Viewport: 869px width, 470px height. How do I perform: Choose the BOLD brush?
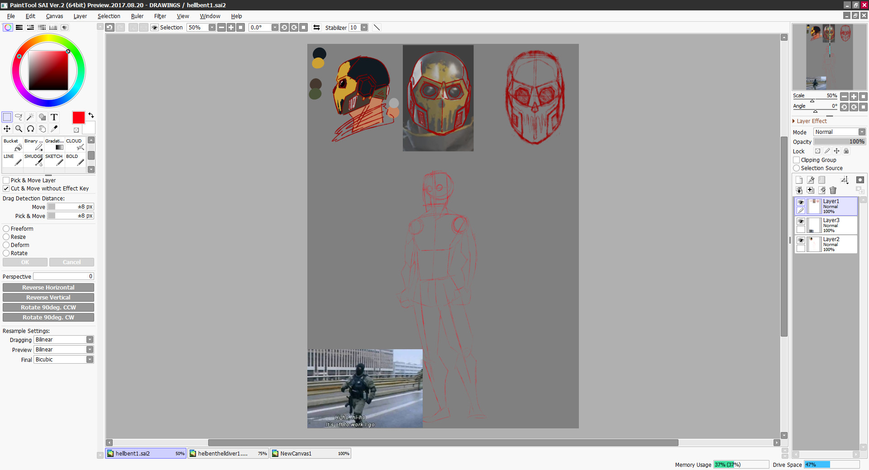click(x=75, y=160)
